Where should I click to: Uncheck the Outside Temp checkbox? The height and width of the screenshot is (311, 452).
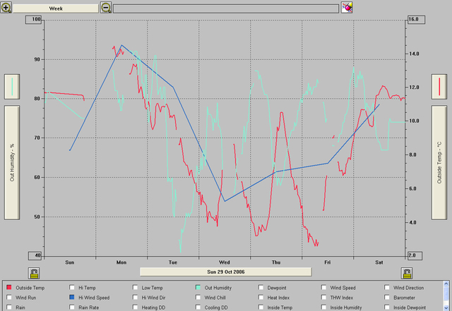tap(9, 288)
